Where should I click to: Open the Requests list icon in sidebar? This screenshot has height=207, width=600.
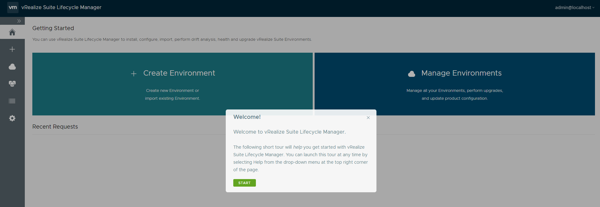coord(12,101)
